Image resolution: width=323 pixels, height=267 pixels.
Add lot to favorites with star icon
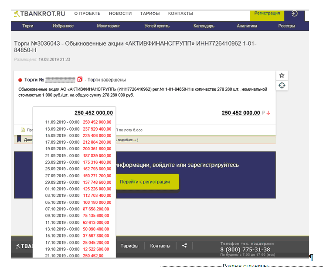pos(282,75)
